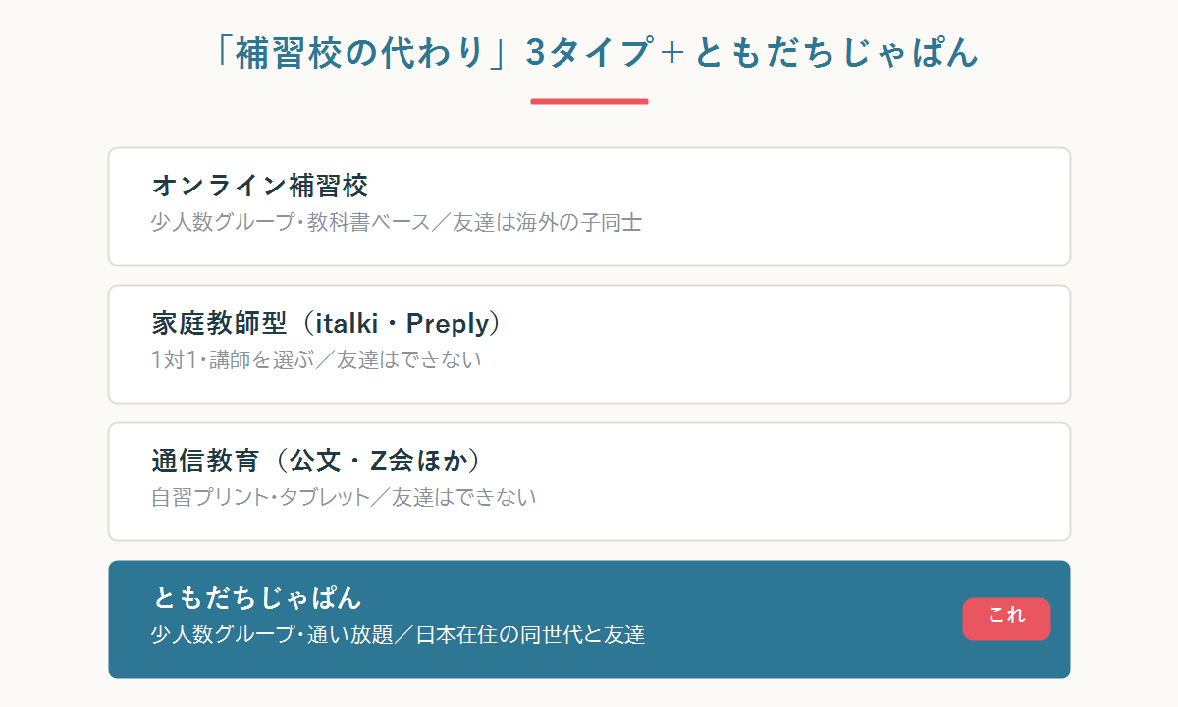
Task: Click the red これ badge
Action: point(1006,619)
